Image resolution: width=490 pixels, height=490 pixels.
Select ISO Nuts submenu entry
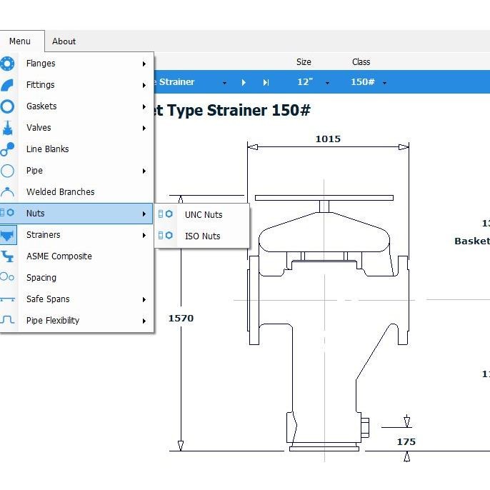coord(202,236)
